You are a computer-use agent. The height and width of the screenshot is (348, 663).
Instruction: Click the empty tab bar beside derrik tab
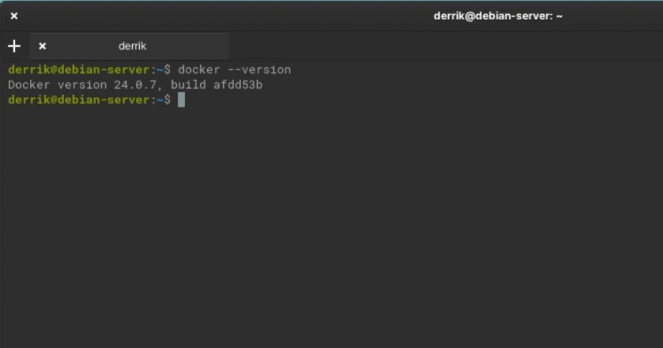point(444,46)
